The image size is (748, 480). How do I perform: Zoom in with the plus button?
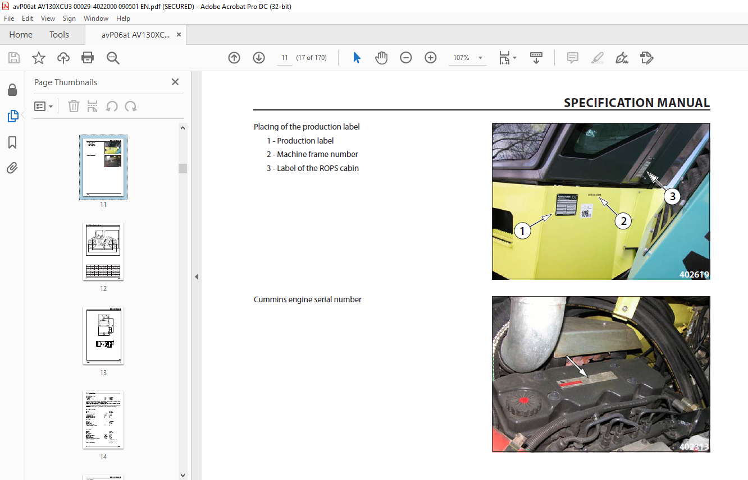[x=431, y=58]
